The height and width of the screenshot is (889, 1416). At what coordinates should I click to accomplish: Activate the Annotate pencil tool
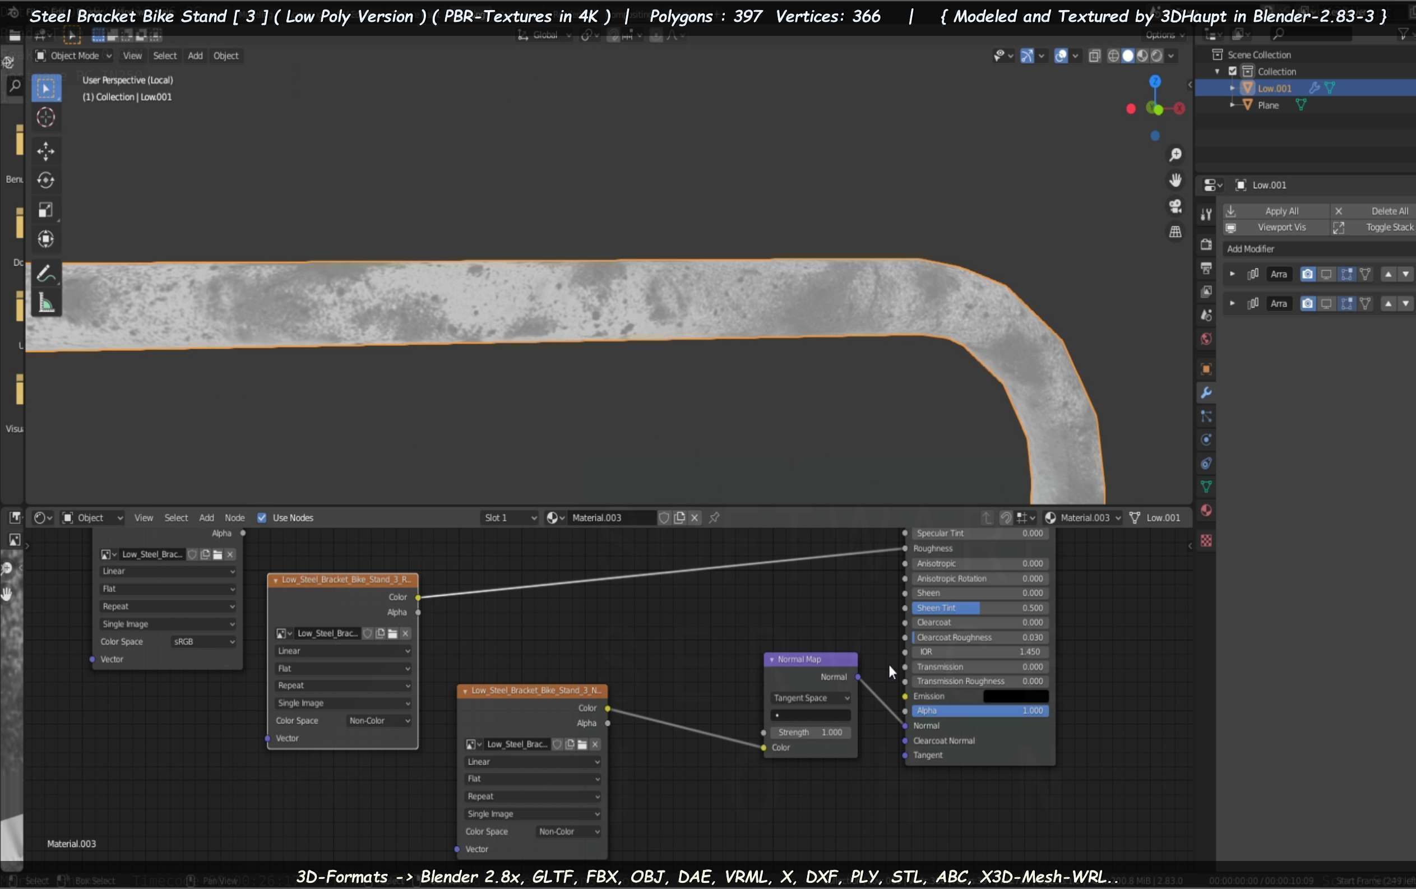[46, 274]
